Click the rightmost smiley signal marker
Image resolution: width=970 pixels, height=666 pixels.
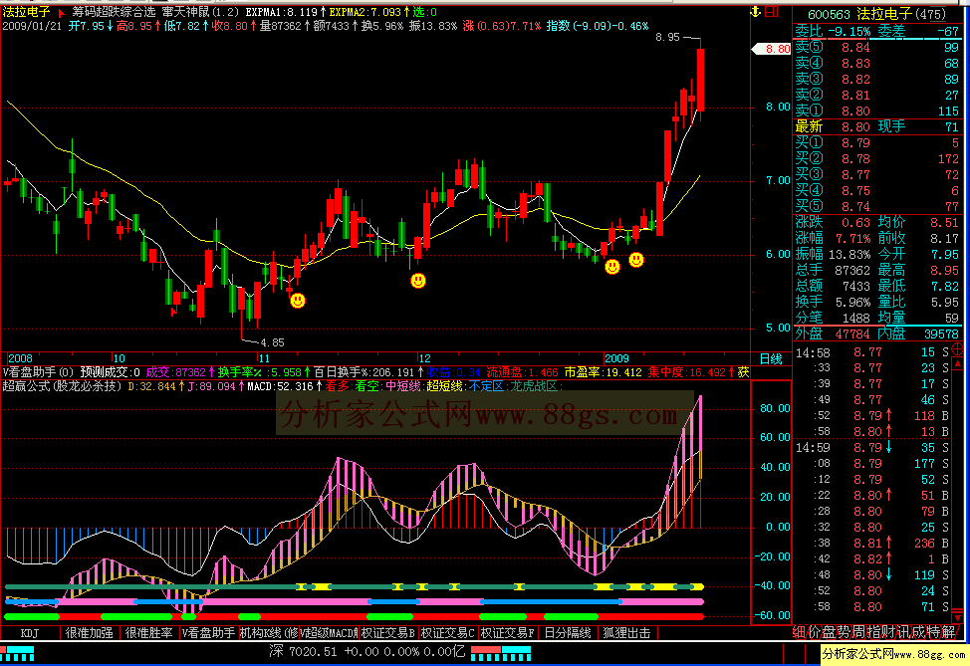636,260
